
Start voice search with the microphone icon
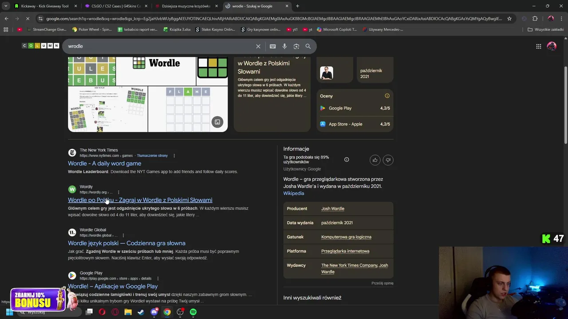[284, 46]
